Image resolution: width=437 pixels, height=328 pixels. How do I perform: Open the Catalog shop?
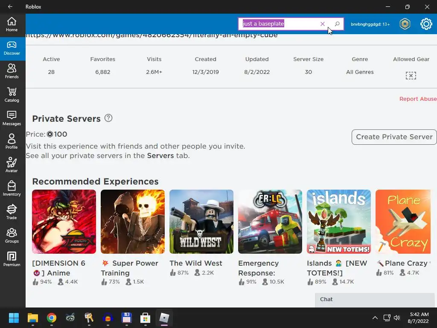click(12, 95)
